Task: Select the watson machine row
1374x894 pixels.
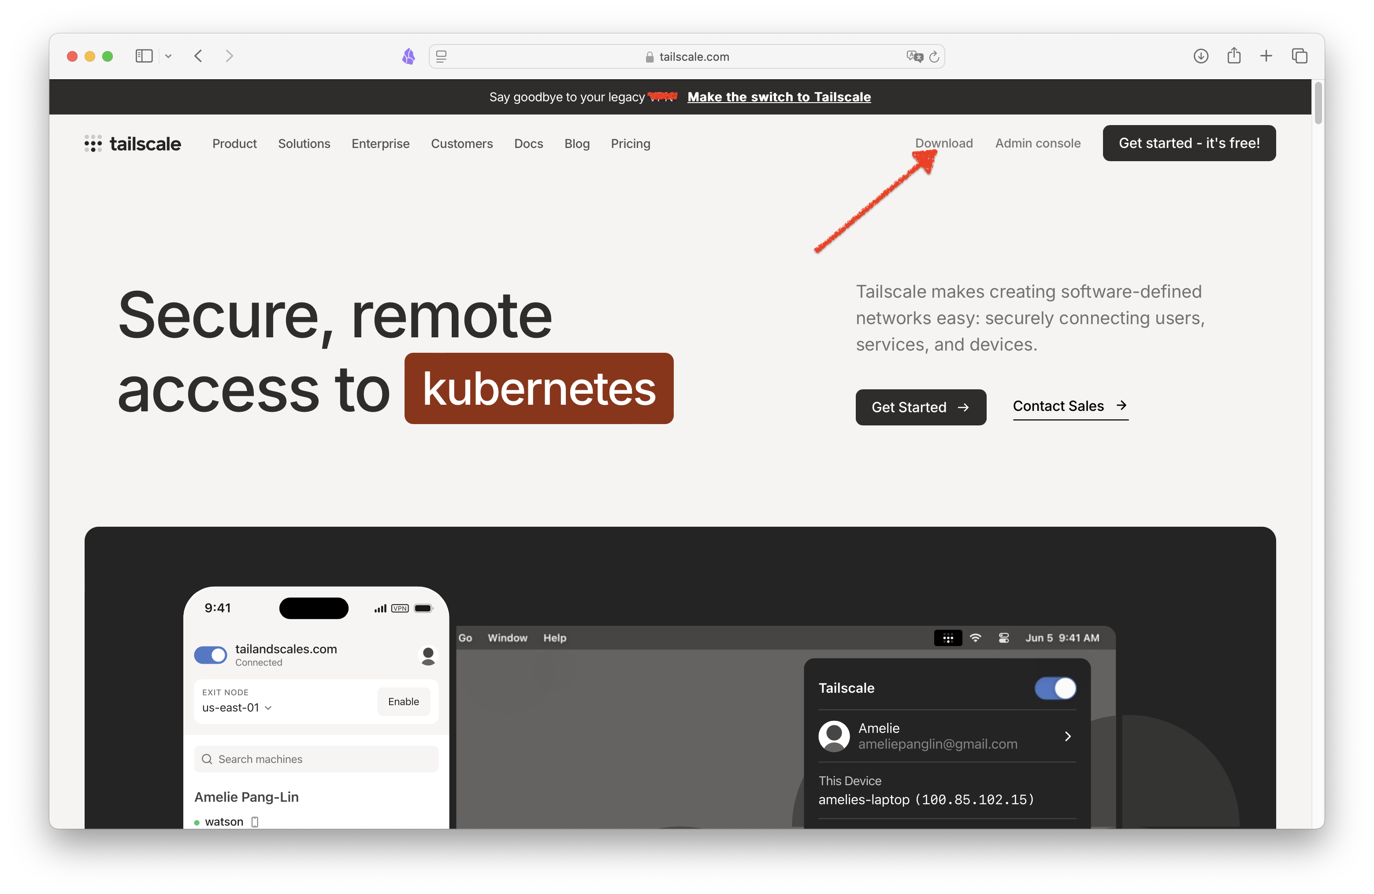Action: 227,821
